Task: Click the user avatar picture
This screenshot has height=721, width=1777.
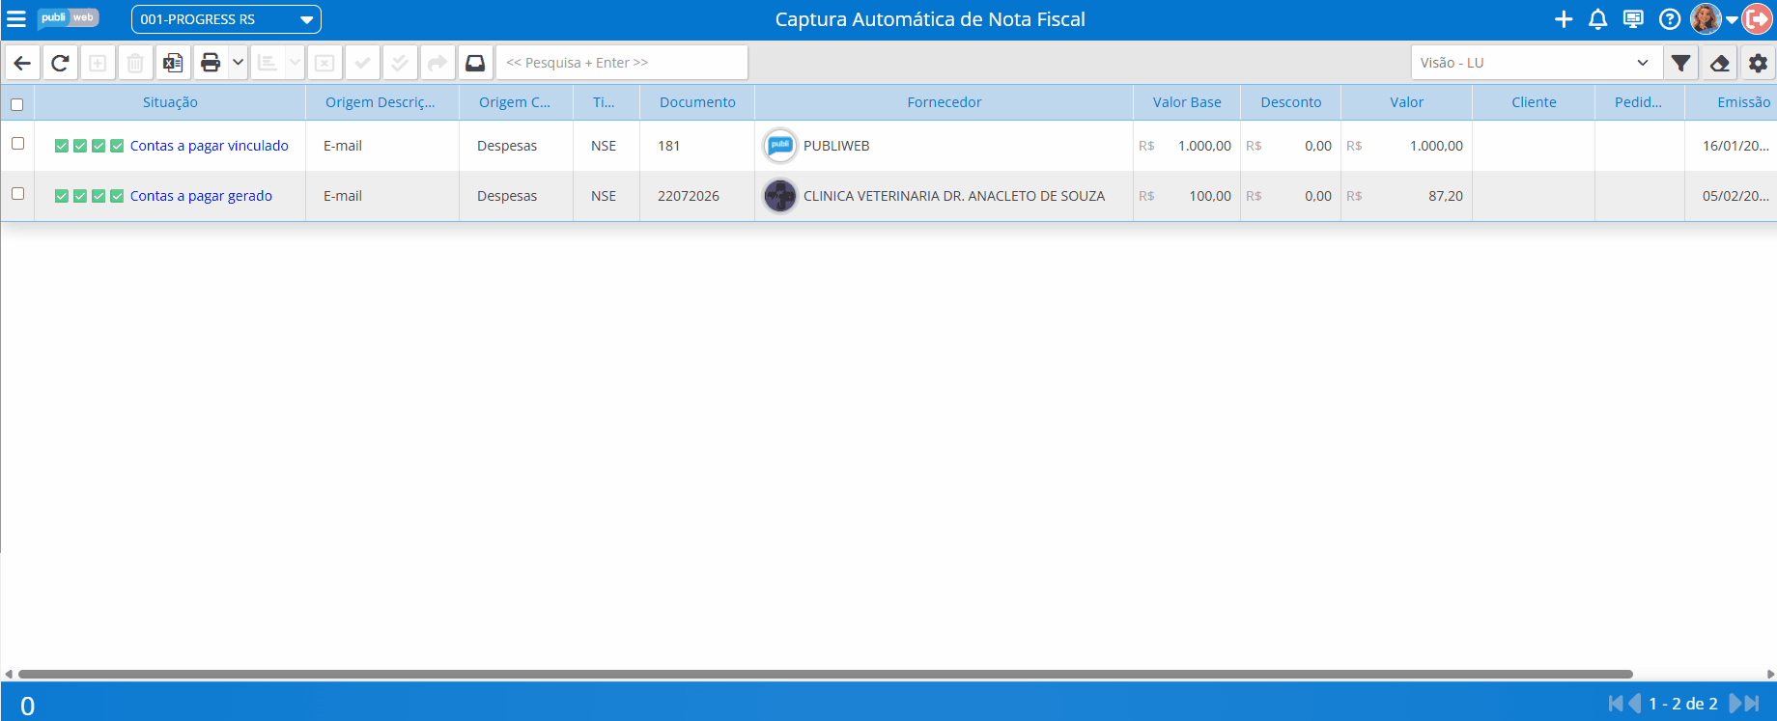Action: [1706, 19]
